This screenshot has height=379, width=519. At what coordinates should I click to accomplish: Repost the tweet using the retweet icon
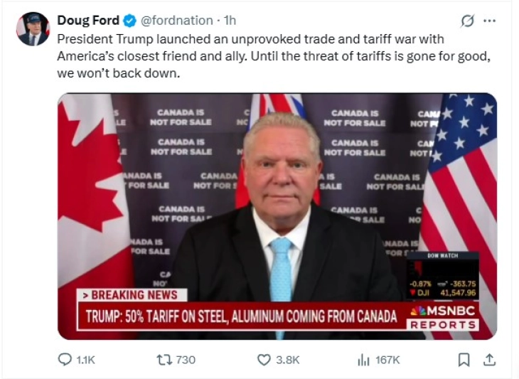(x=161, y=360)
